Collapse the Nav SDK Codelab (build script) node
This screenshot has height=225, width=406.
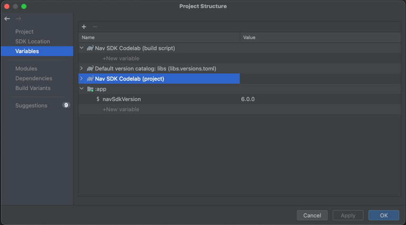[x=82, y=48]
